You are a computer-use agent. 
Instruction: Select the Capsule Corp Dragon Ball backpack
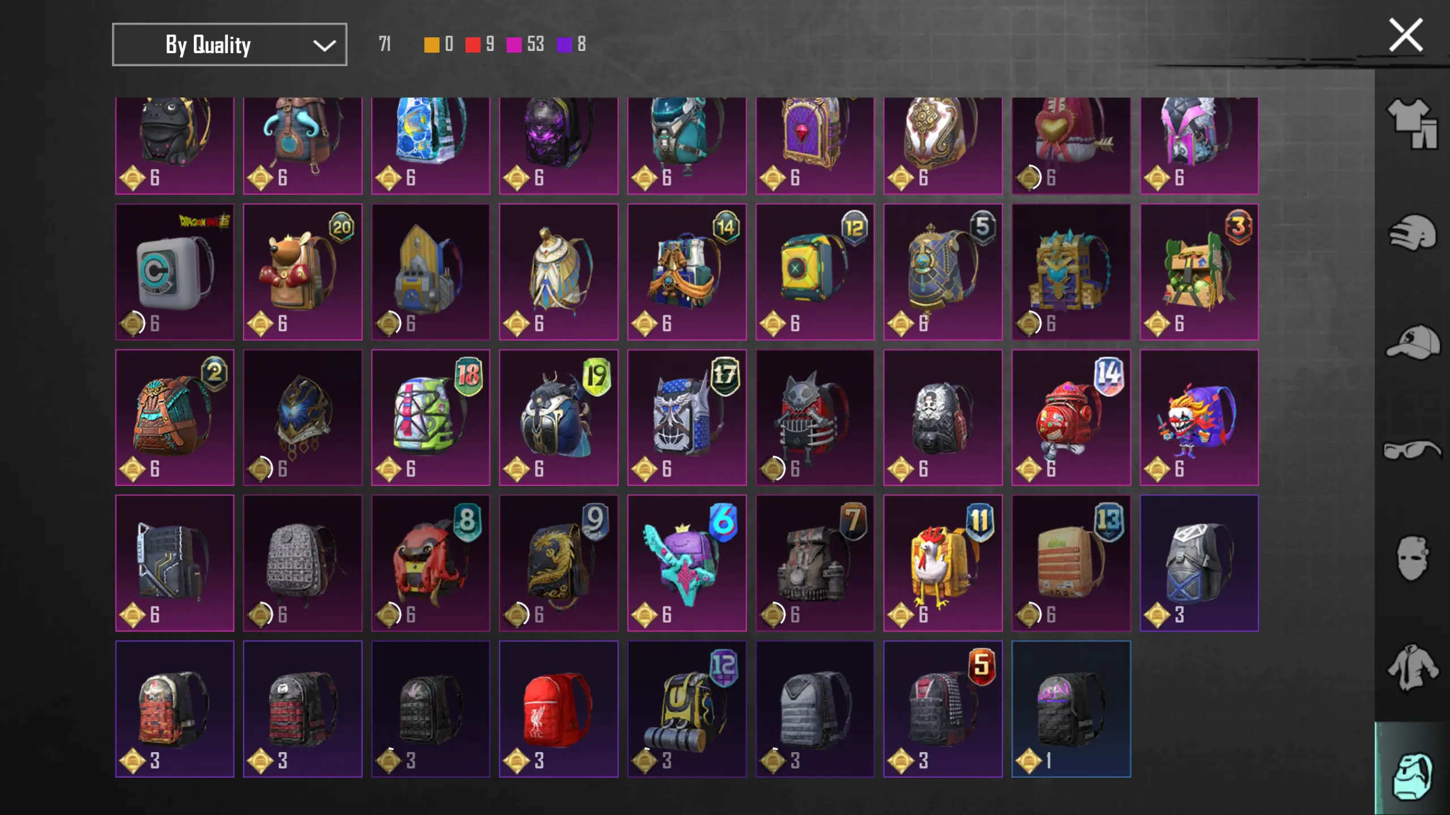[x=175, y=272]
